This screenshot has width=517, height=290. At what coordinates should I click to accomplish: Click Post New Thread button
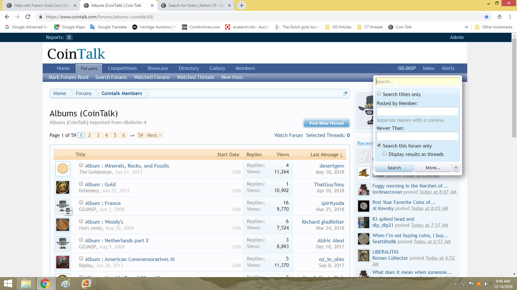coord(326,123)
